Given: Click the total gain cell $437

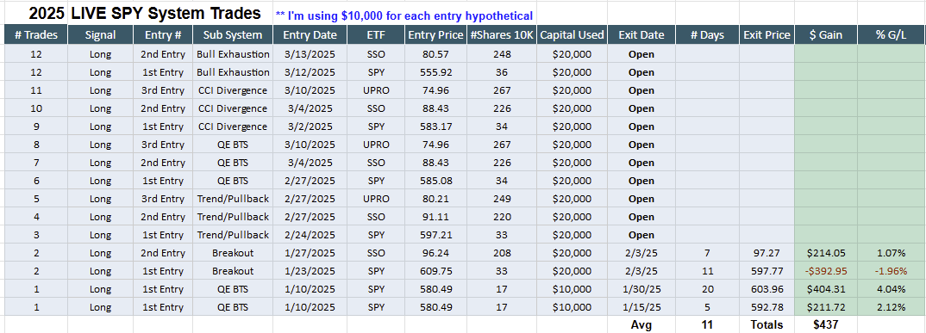Looking at the screenshot, I should click(x=826, y=324).
